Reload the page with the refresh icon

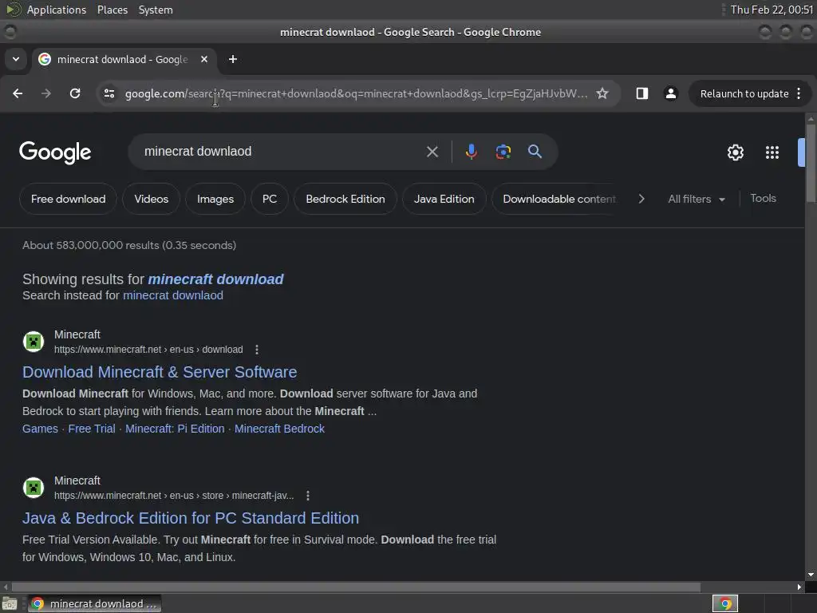click(75, 93)
